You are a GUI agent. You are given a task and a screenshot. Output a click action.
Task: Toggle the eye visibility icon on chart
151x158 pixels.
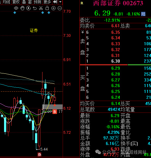click(16, 8)
